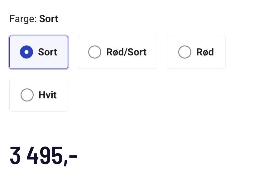This screenshot has width=258, height=184.
Task: Select the Rød/Sort radio button circle
Action: pyautogui.click(x=95, y=52)
